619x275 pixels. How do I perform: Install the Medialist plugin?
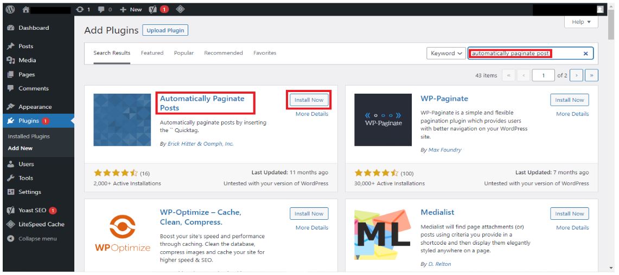570,213
